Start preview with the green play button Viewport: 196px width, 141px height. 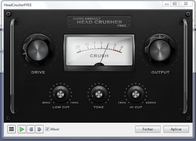[22, 129]
